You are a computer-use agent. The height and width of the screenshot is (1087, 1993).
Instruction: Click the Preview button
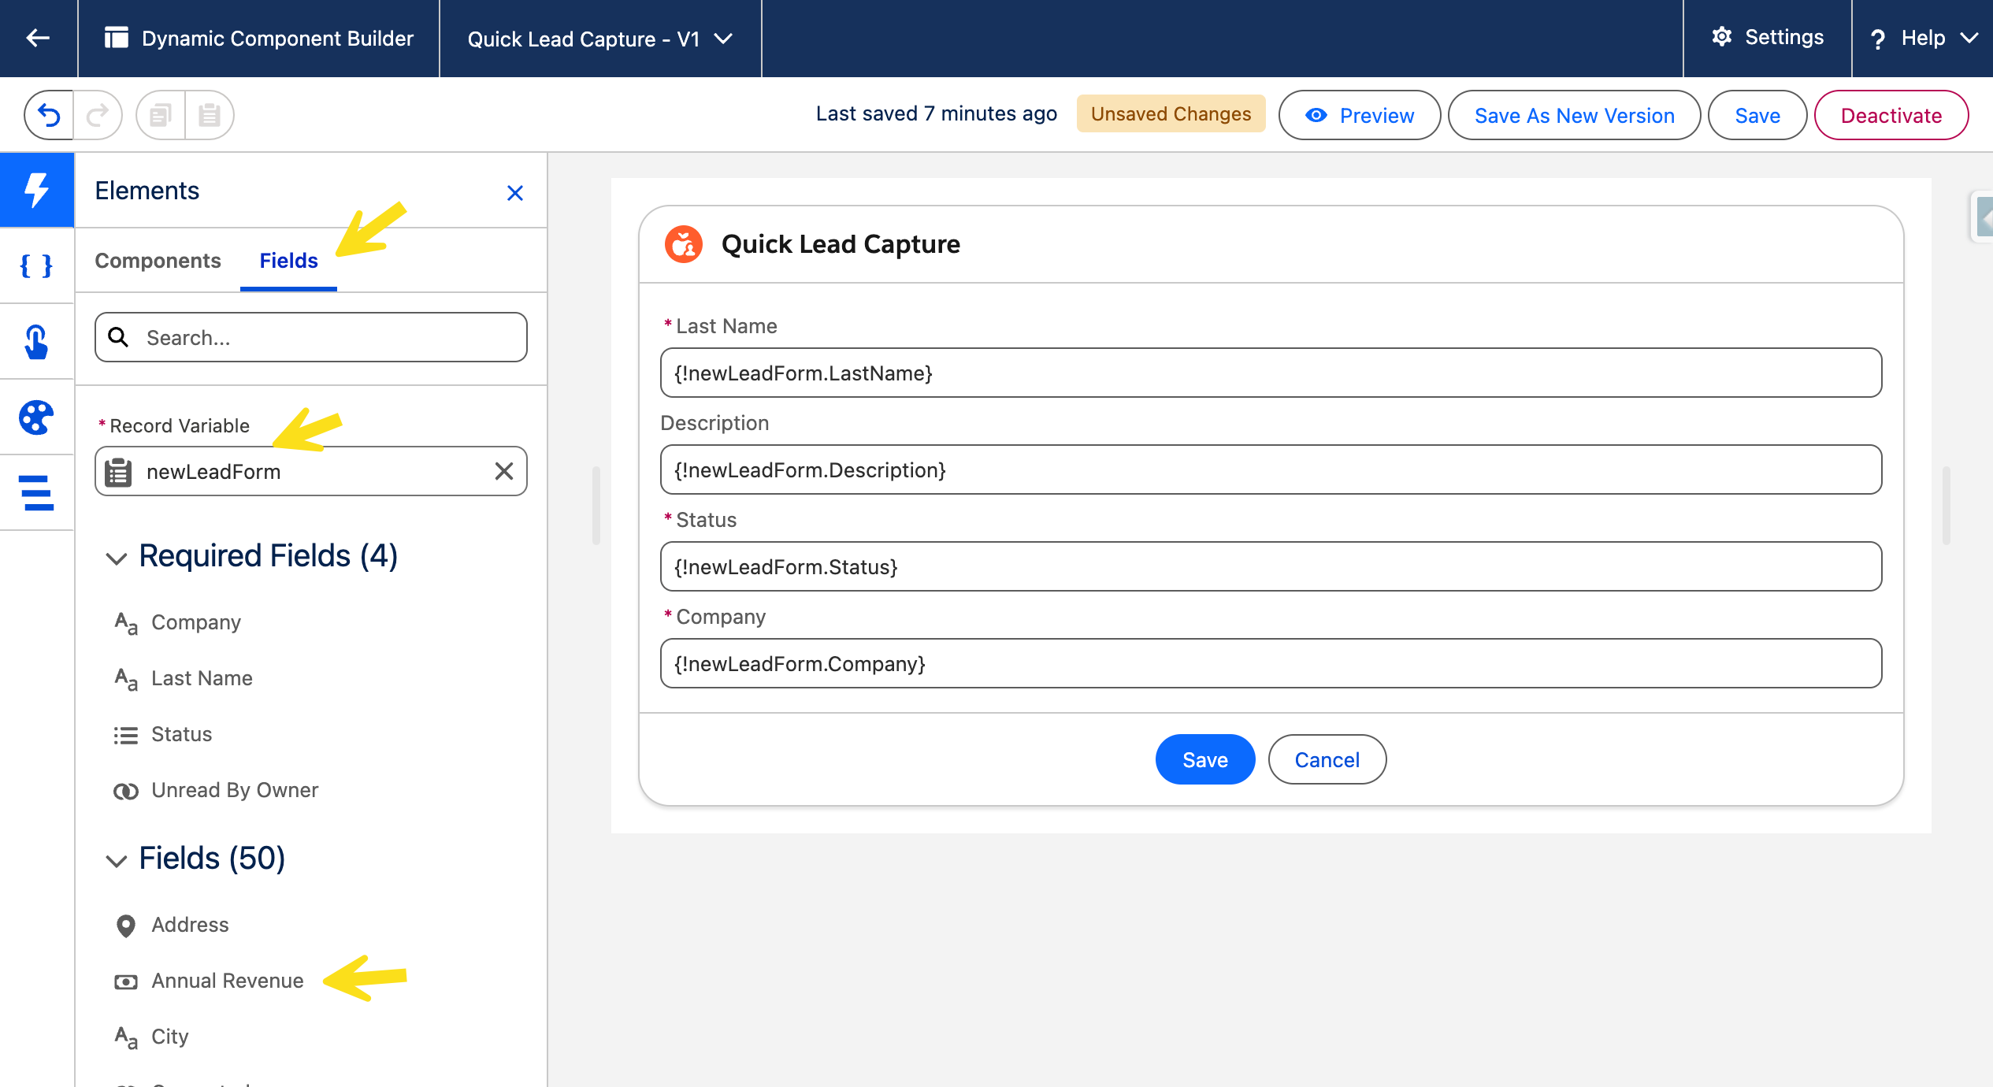1359,115
